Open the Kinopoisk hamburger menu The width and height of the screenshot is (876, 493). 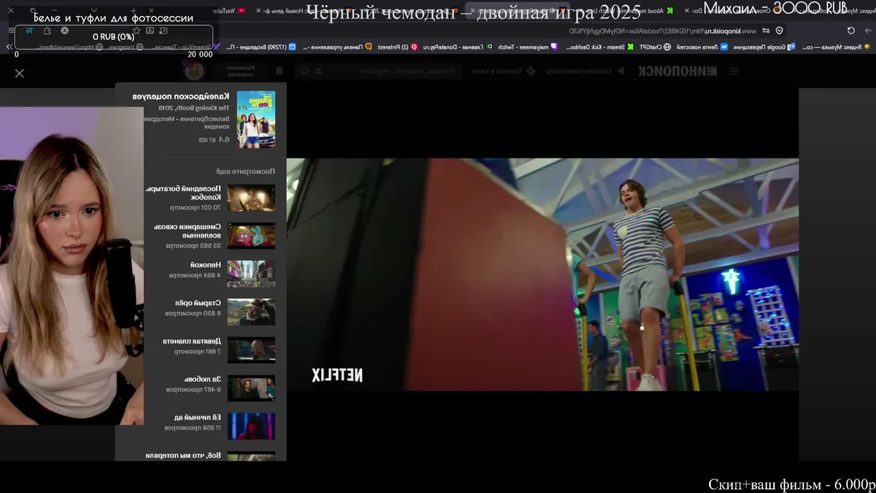[734, 71]
